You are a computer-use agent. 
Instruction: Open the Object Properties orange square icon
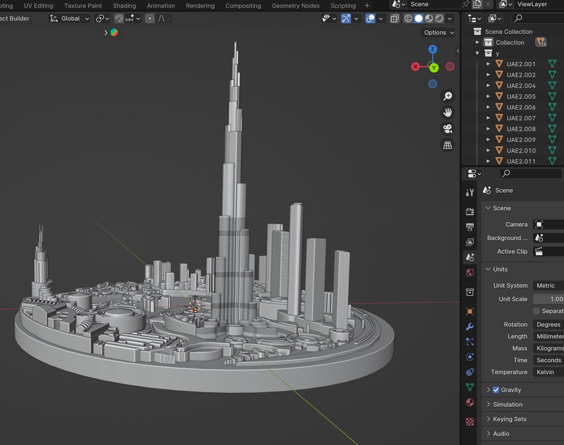469,311
